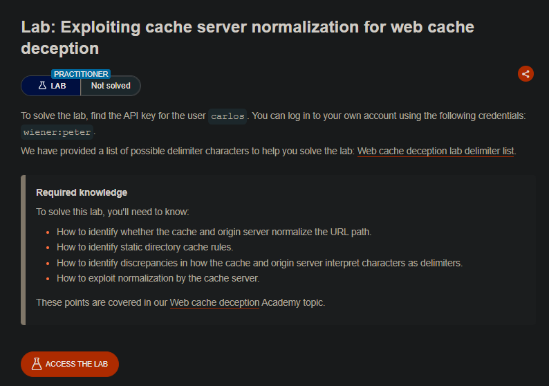Click the Required knowledge heading

[x=82, y=192]
